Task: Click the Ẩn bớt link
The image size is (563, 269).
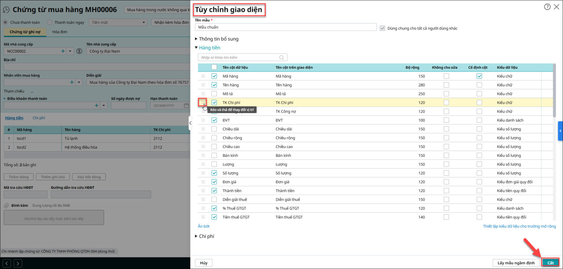Action: click(x=204, y=226)
